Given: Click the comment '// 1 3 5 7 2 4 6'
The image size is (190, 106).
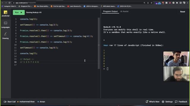Looking at the screenshot, I should (x=29, y=62).
